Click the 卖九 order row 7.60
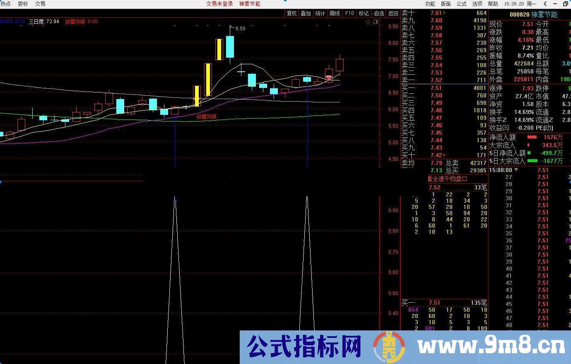This screenshot has width=571, height=364. [x=444, y=21]
